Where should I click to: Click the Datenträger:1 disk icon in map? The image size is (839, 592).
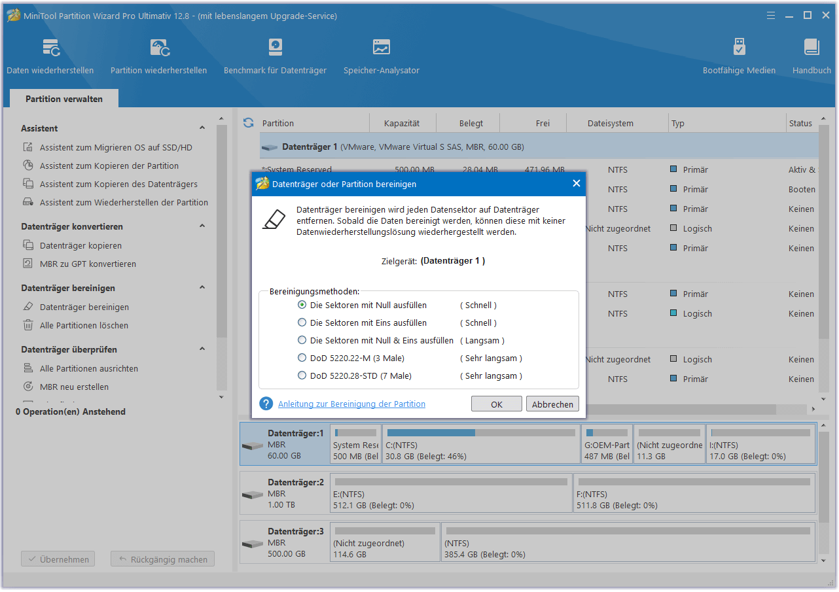pyautogui.click(x=252, y=445)
